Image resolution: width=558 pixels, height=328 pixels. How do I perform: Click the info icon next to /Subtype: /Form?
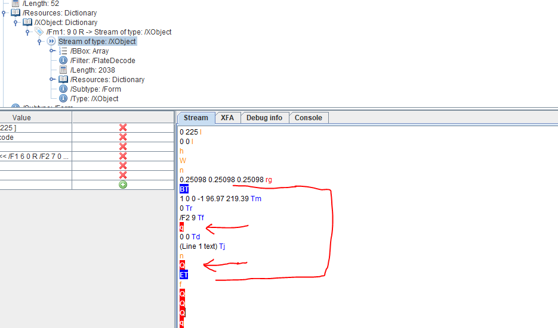click(63, 89)
